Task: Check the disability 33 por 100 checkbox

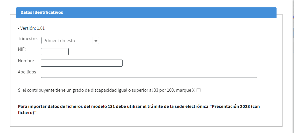Action: [199, 90]
